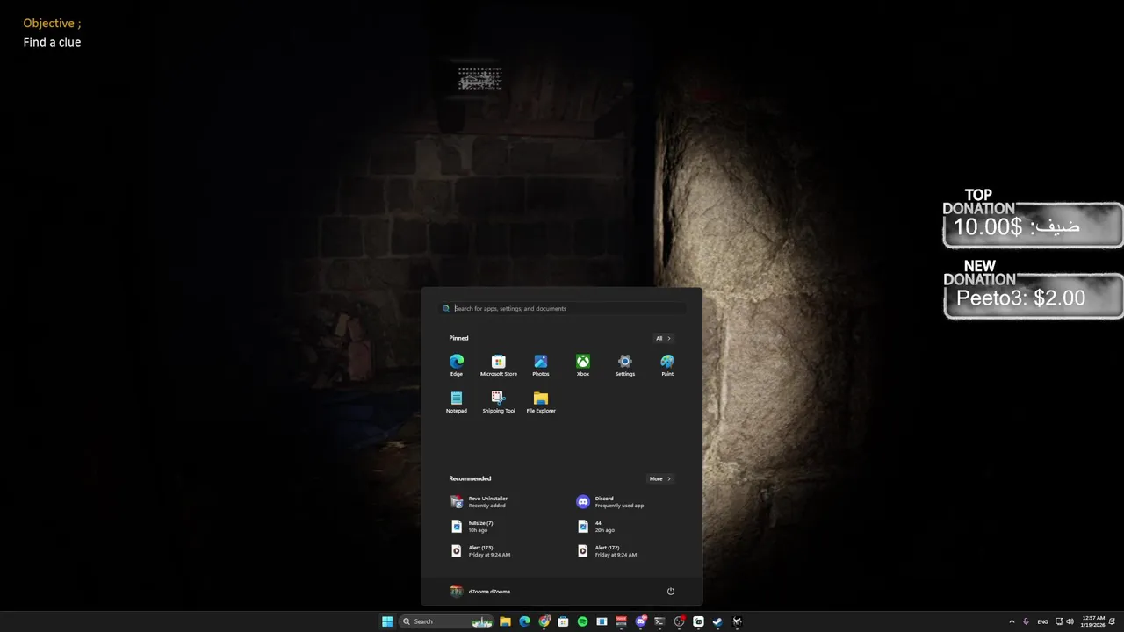This screenshot has height=632, width=1124.
Task: Launch the Xbox pinned app
Action: (x=583, y=365)
